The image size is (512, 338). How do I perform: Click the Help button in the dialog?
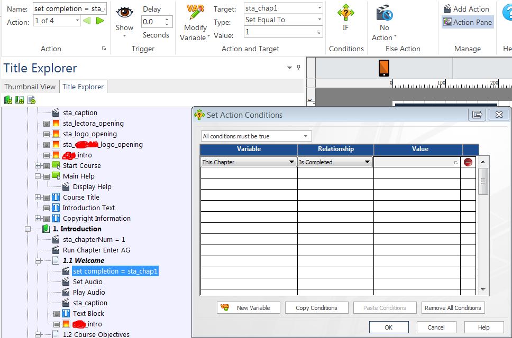(x=483, y=327)
